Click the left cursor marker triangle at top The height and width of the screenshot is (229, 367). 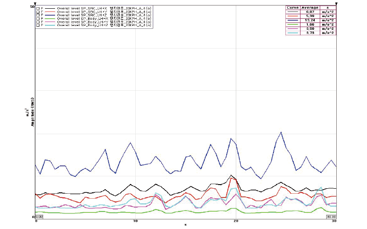point(35,4)
